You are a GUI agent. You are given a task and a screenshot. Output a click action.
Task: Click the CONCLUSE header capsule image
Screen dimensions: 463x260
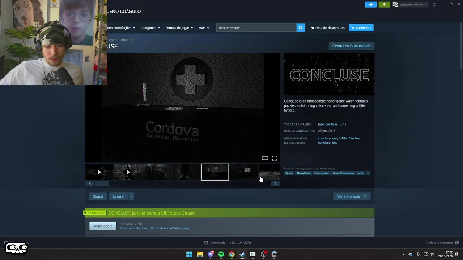coord(329,74)
